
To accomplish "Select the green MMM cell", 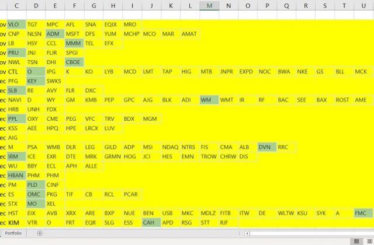I will pyautogui.click(x=74, y=43).
